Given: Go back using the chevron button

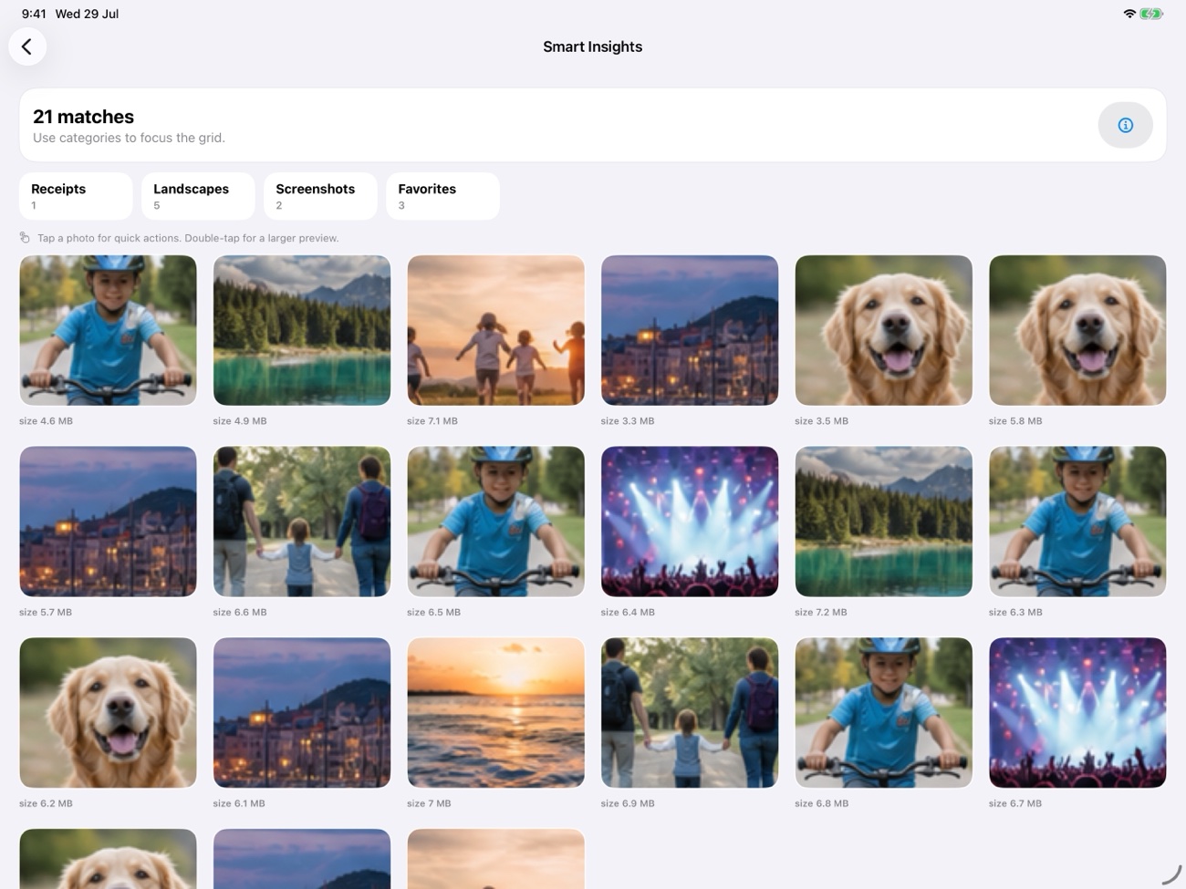Looking at the screenshot, I should coord(27,47).
